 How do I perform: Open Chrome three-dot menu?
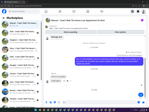(147, 6)
